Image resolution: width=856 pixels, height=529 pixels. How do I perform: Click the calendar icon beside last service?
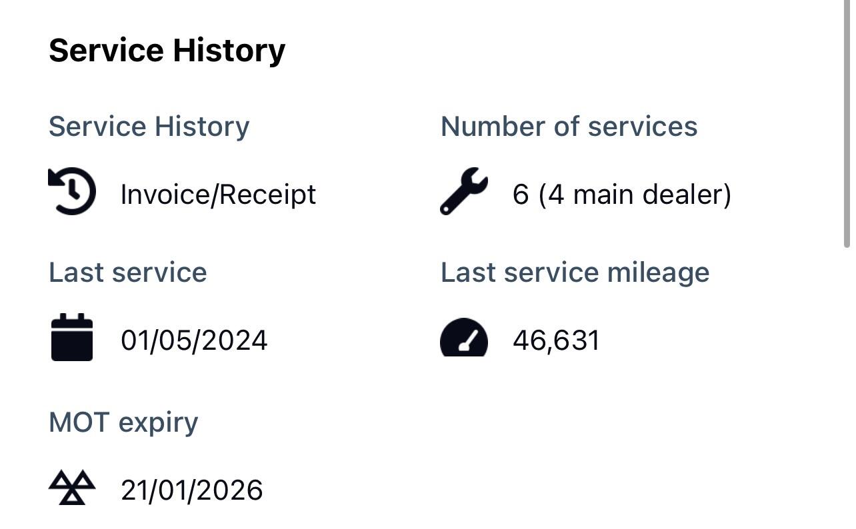[x=72, y=338]
